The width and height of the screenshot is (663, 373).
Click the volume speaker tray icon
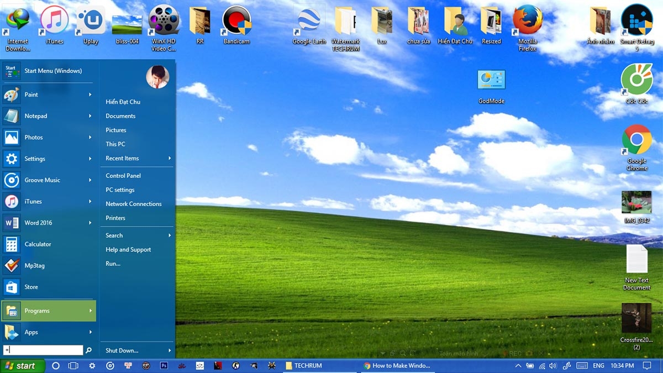point(554,366)
